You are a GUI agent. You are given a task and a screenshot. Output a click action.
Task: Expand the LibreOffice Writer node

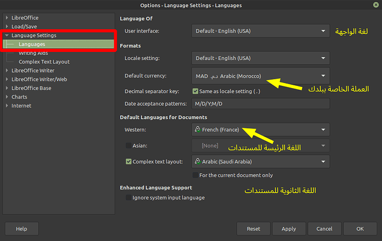[x=7, y=70]
